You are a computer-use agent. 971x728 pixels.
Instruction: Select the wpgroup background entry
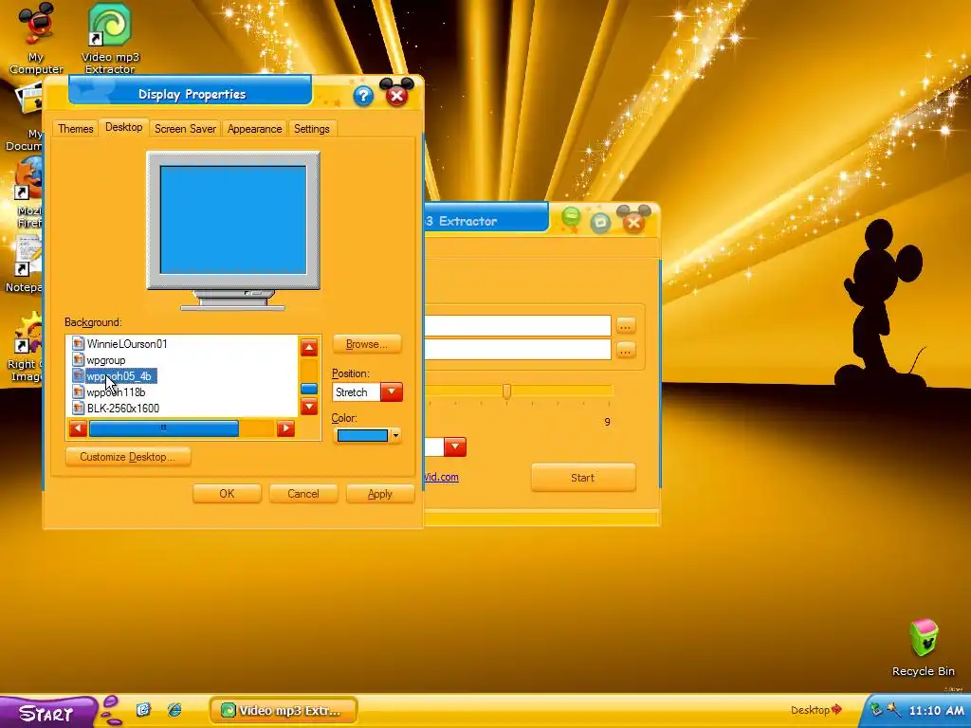[x=106, y=359]
